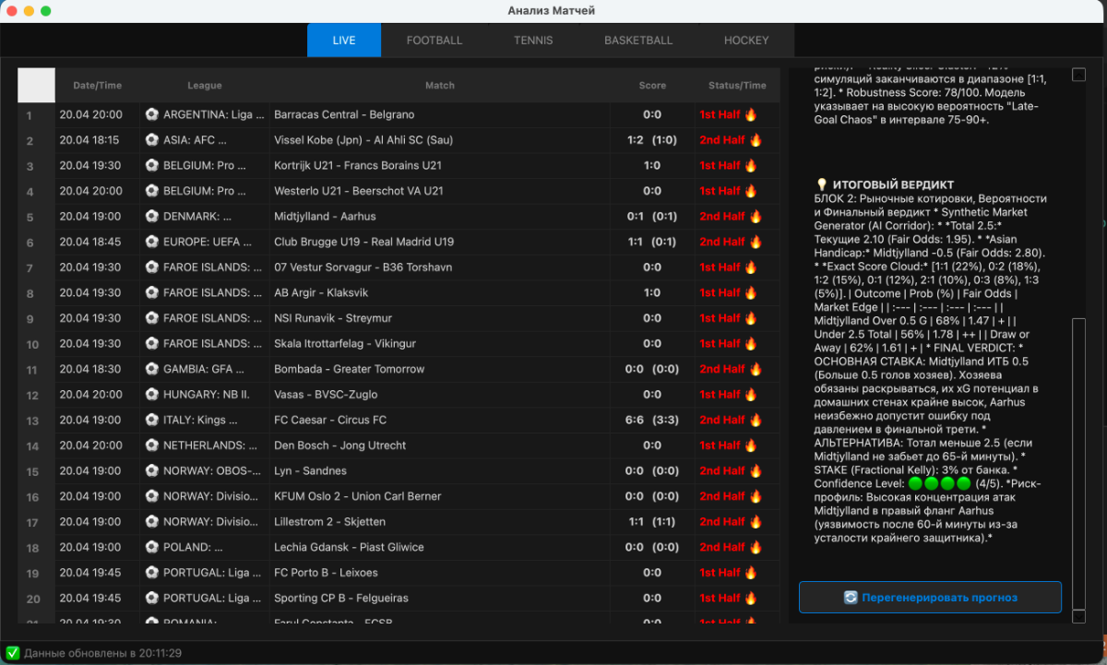Click the fire icon in Barracas Central row
The image size is (1107, 665).
pyautogui.click(x=751, y=115)
